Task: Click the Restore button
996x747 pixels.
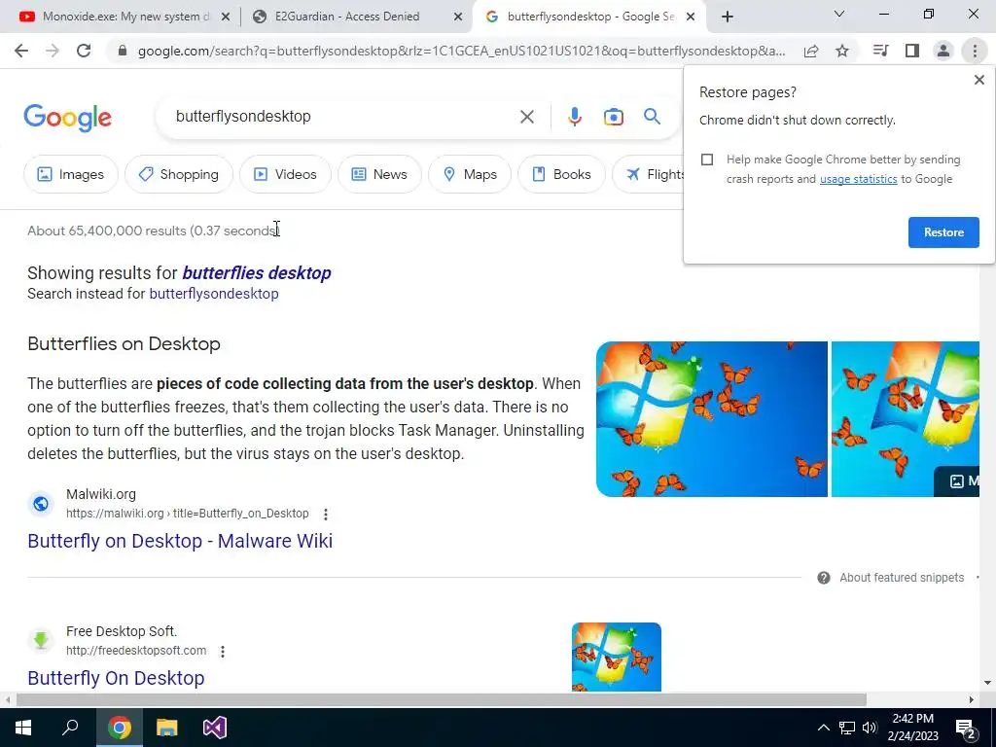Action: pyautogui.click(x=943, y=232)
